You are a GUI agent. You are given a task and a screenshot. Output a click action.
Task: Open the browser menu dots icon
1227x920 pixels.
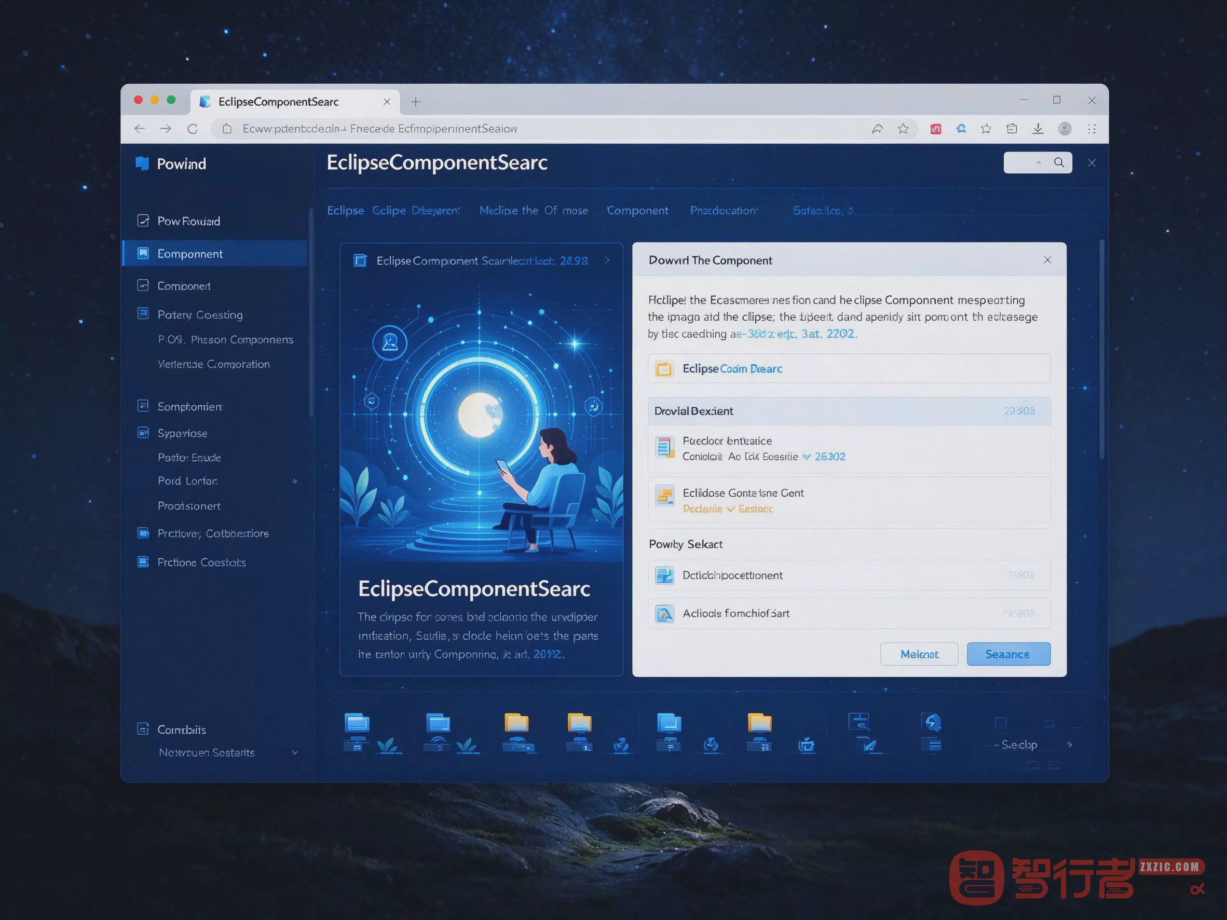pyautogui.click(x=1092, y=129)
